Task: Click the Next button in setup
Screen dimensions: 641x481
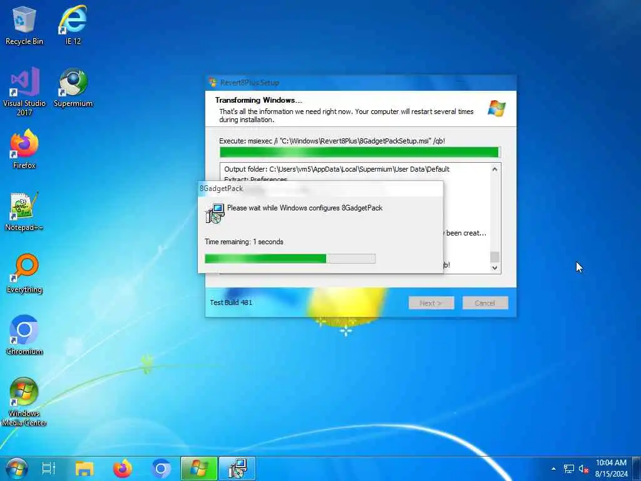Action: coord(431,303)
